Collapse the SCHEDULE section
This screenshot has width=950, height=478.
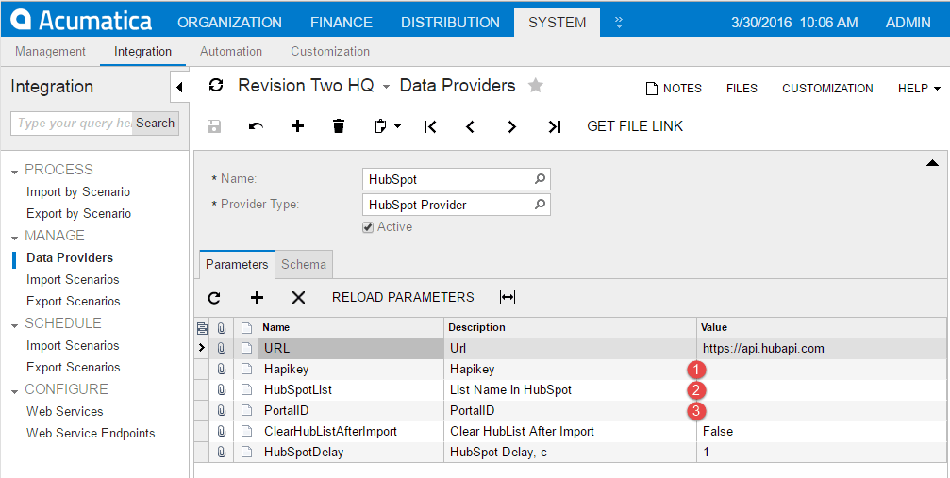14,326
